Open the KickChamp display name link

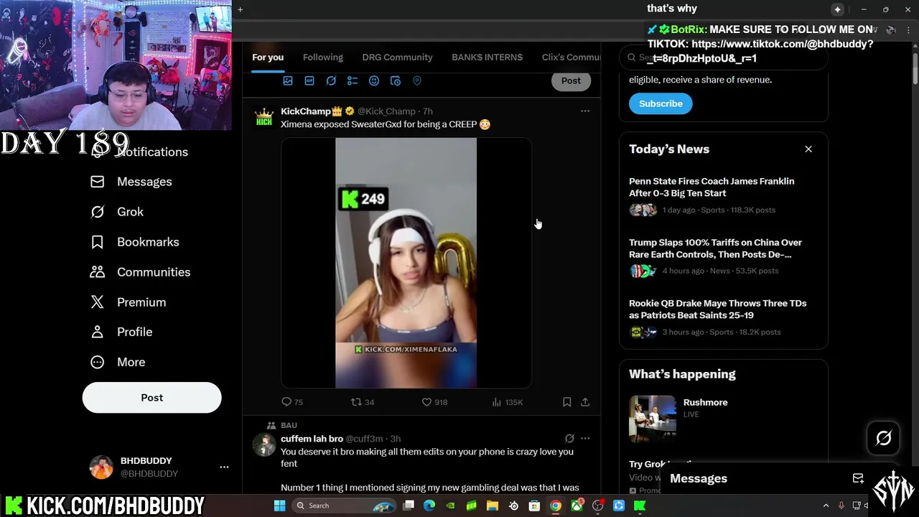pyautogui.click(x=306, y=111)
